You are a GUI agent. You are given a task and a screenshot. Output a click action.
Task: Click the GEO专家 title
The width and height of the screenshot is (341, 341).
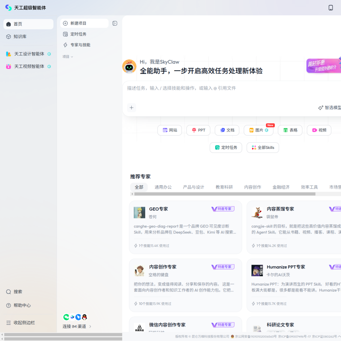[x=158, y=209]
